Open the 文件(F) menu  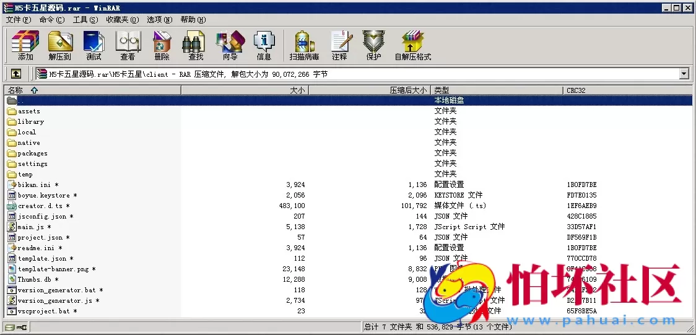(x=19, y=20)
